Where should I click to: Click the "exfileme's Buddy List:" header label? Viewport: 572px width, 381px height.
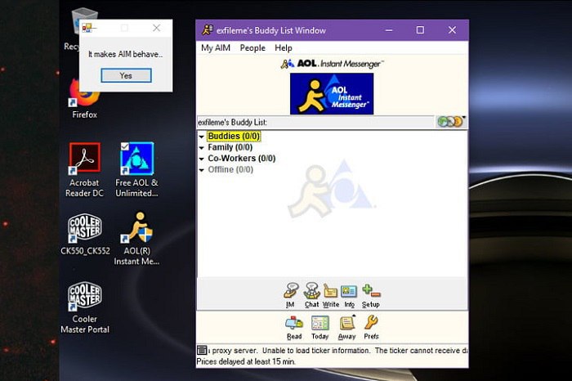[x=232, y=123]
